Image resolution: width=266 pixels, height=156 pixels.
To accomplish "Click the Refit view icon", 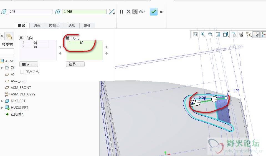I will [196, 35].
